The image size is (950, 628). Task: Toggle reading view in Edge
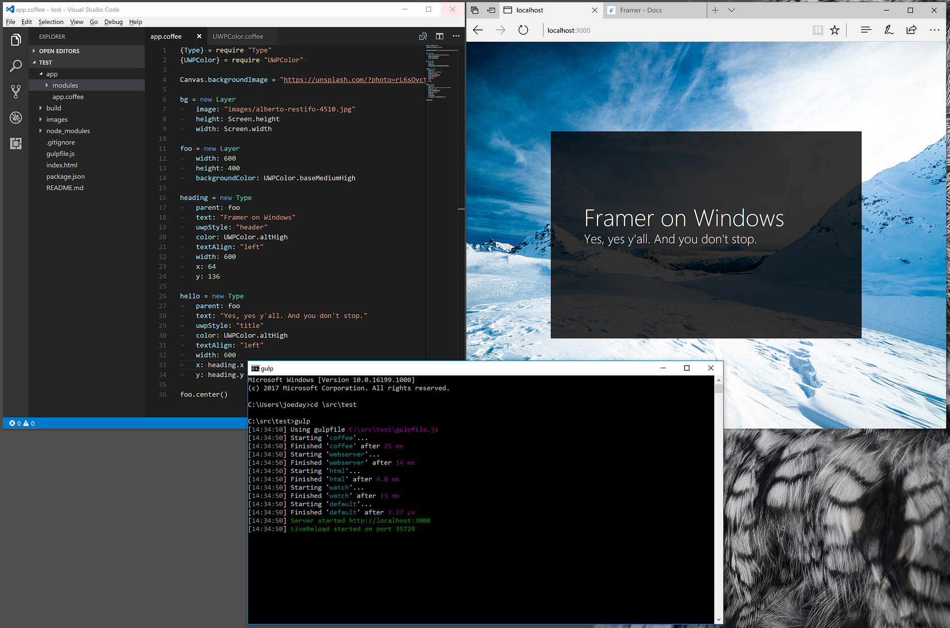(818, 30)
